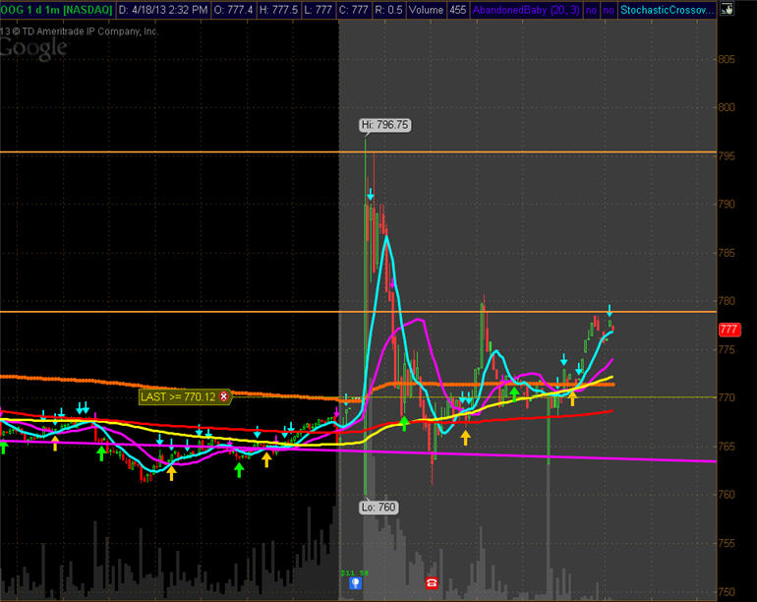Image resolution: width=757 pixels, height=602 pixels.
Task: Click the cyan down arrow near 790 peak
Action: coord(371,196)
